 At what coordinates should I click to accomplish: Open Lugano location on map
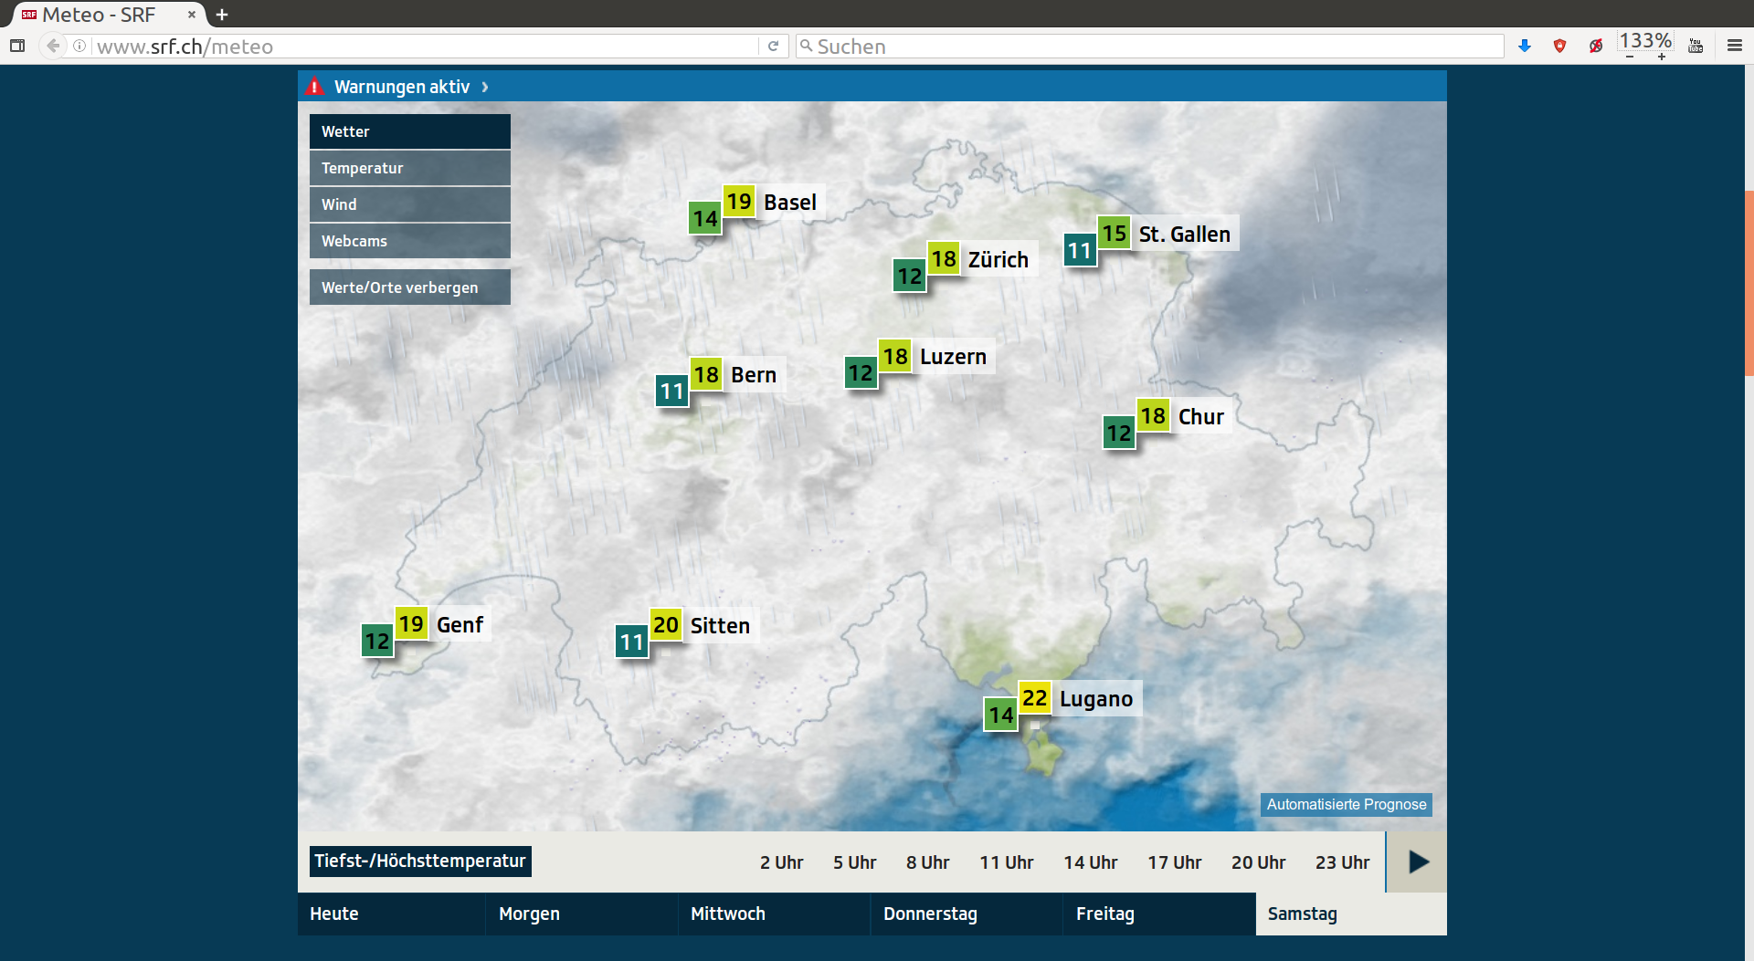[x=1096, y=699]
